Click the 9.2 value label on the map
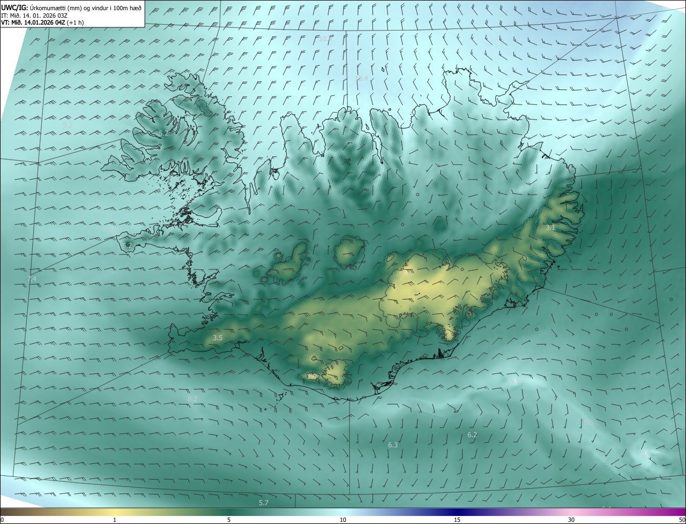 pos(68,124)
